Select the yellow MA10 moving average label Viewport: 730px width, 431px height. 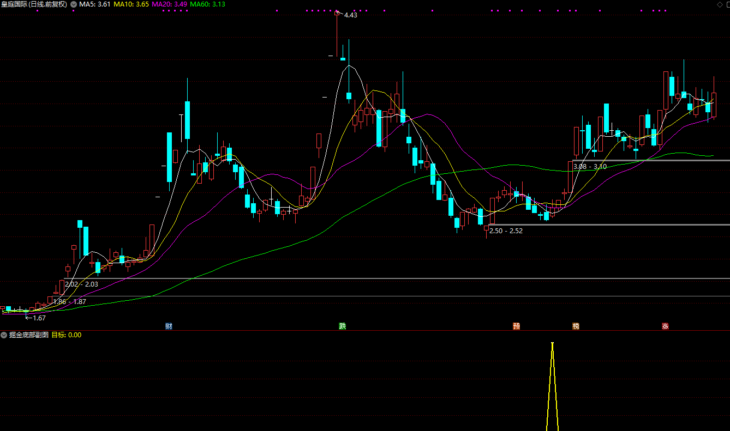tap(131, 4)
